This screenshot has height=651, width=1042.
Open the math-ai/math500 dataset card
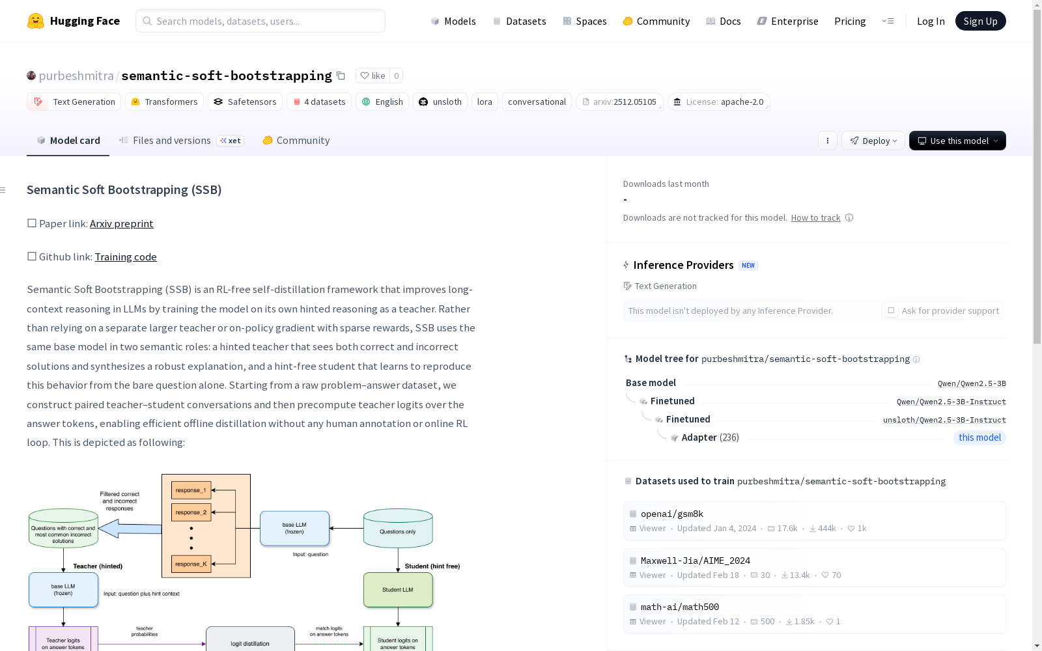point(814,614)
